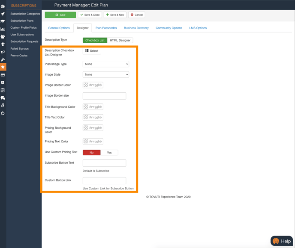This screenshot has width=295, height=248.
Task: Click the megaphone icon in sidebar
Action: click(3, 52)
